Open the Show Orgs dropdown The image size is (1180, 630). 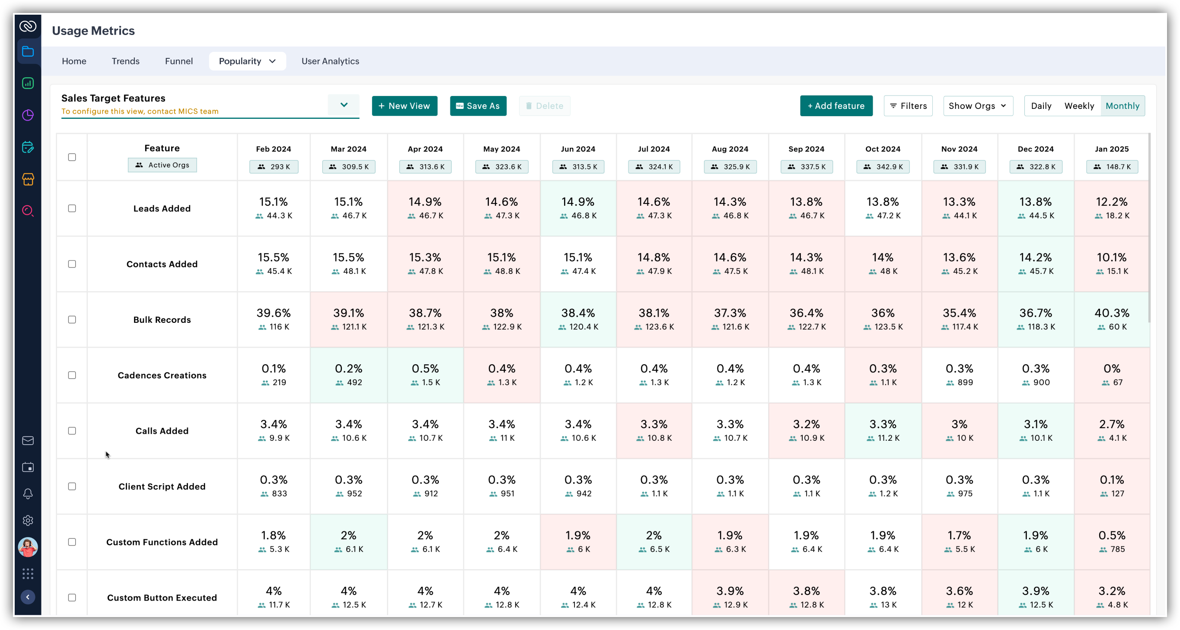(978, 106)
